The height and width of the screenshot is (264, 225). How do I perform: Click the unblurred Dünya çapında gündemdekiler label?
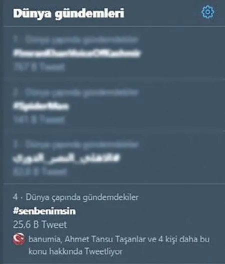tap(82, 197)
